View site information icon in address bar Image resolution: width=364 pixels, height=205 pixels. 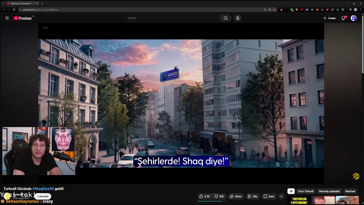[x=20, y=10]
